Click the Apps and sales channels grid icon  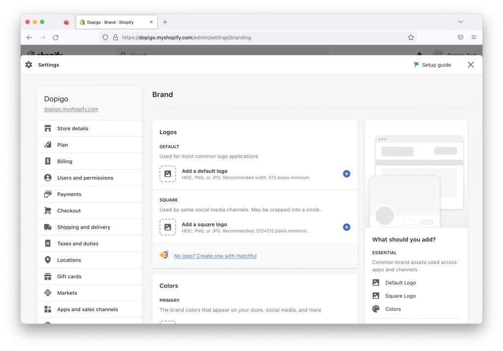tap(48, 309)
